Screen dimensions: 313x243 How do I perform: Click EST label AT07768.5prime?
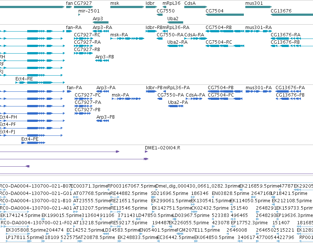pos(92,193)
